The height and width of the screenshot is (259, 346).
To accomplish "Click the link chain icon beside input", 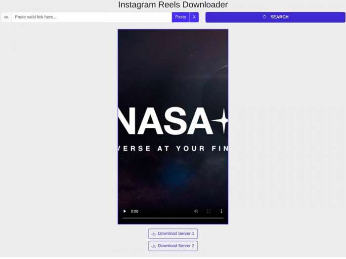I will [6, 17].
